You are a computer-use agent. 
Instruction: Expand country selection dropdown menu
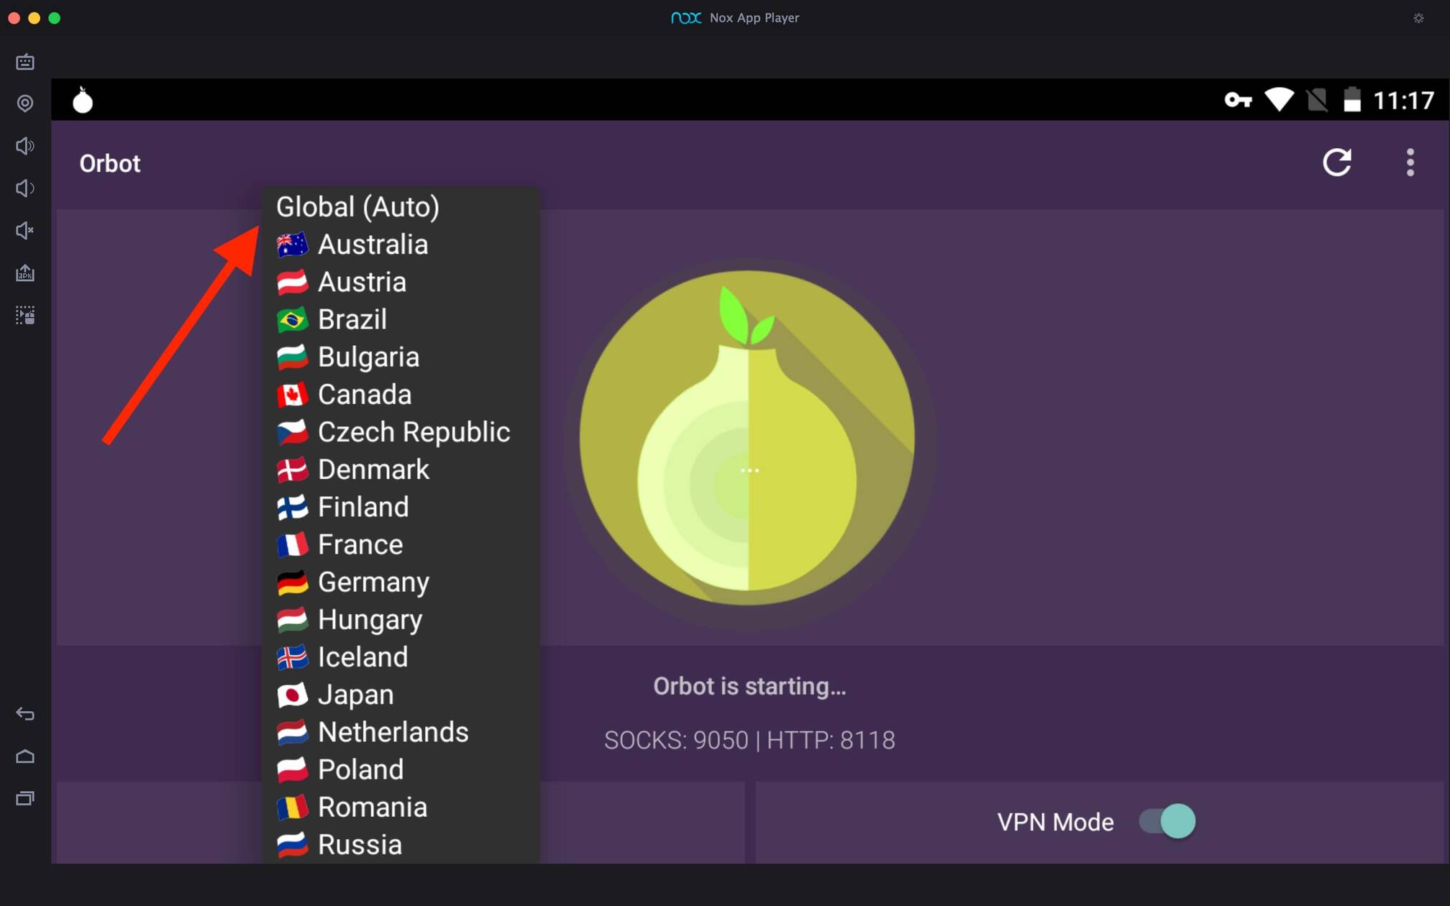358,206
